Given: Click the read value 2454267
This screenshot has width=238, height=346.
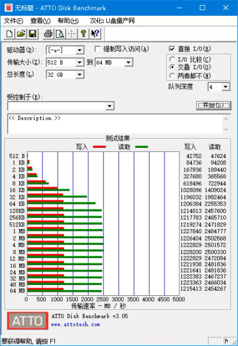Looking at the screenshot, I should [215, 289].
